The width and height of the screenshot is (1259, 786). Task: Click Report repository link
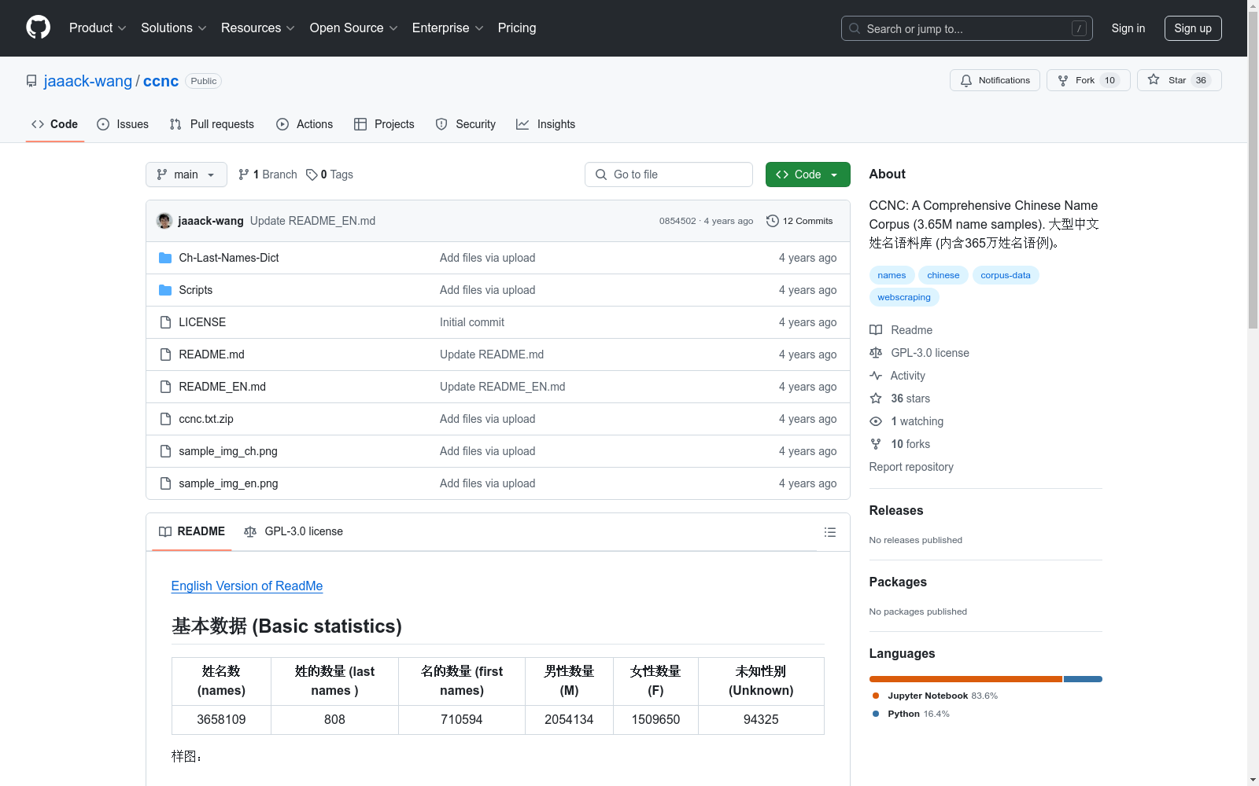tap(911, 467)
